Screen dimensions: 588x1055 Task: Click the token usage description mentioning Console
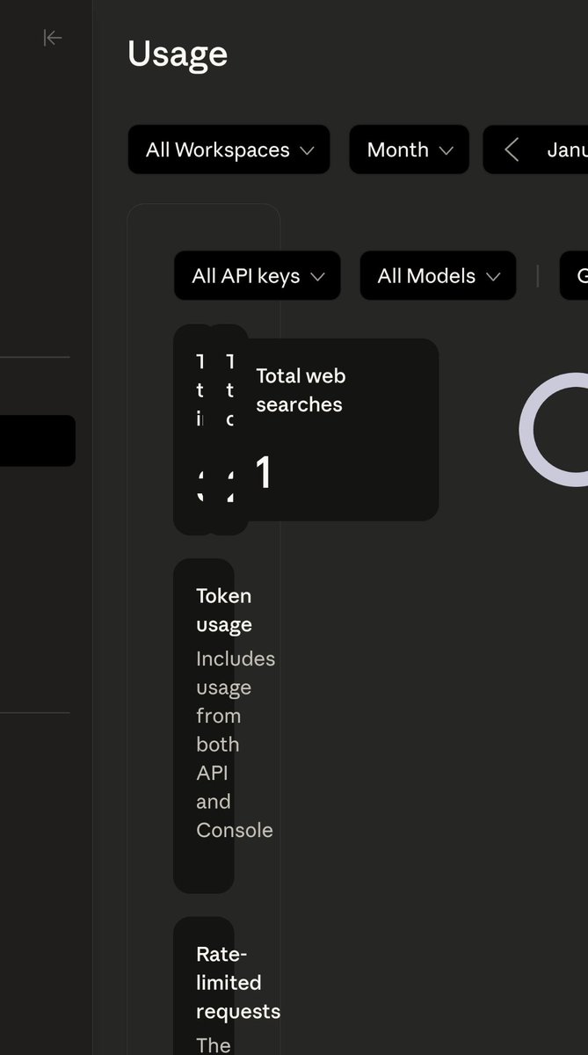[x=235, y=744]
